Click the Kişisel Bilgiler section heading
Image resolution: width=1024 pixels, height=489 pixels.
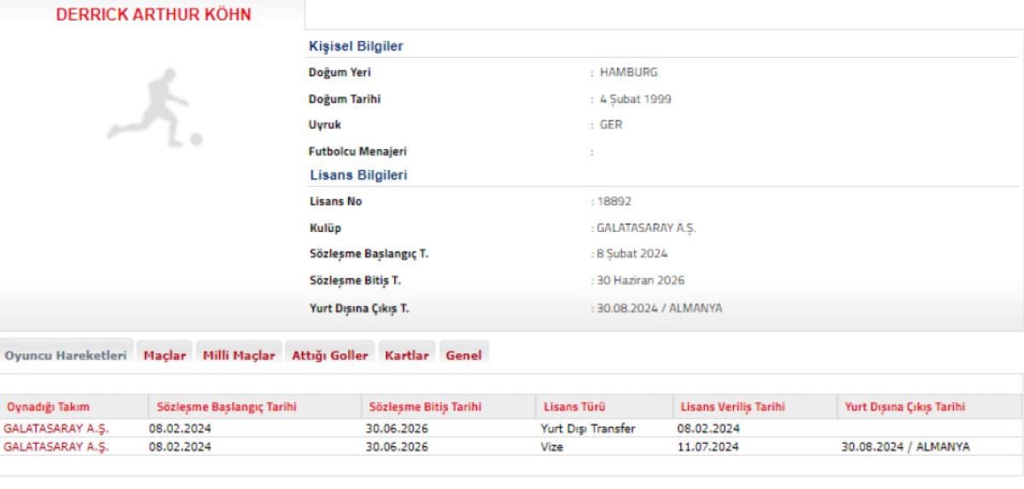[356, 46]
